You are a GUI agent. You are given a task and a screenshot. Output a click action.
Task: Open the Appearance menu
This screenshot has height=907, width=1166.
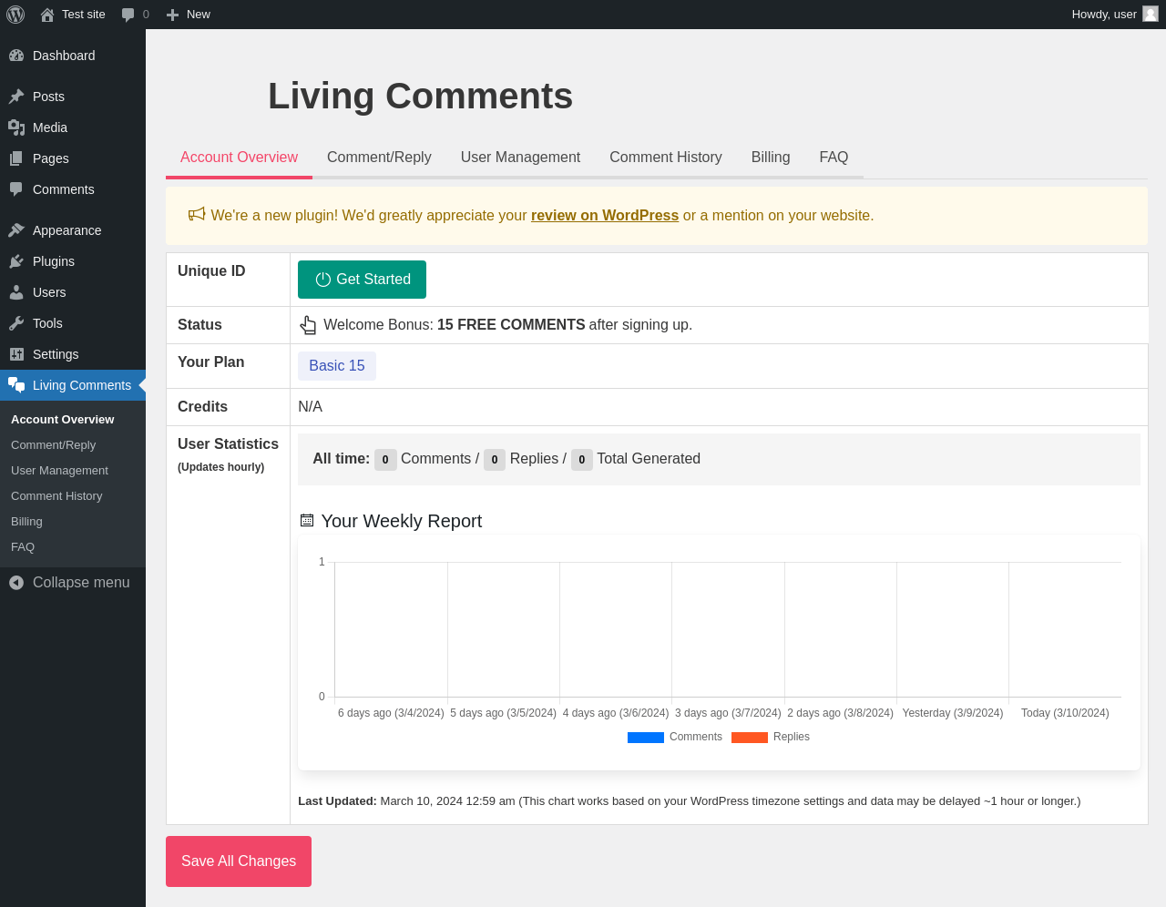(73, 230)
